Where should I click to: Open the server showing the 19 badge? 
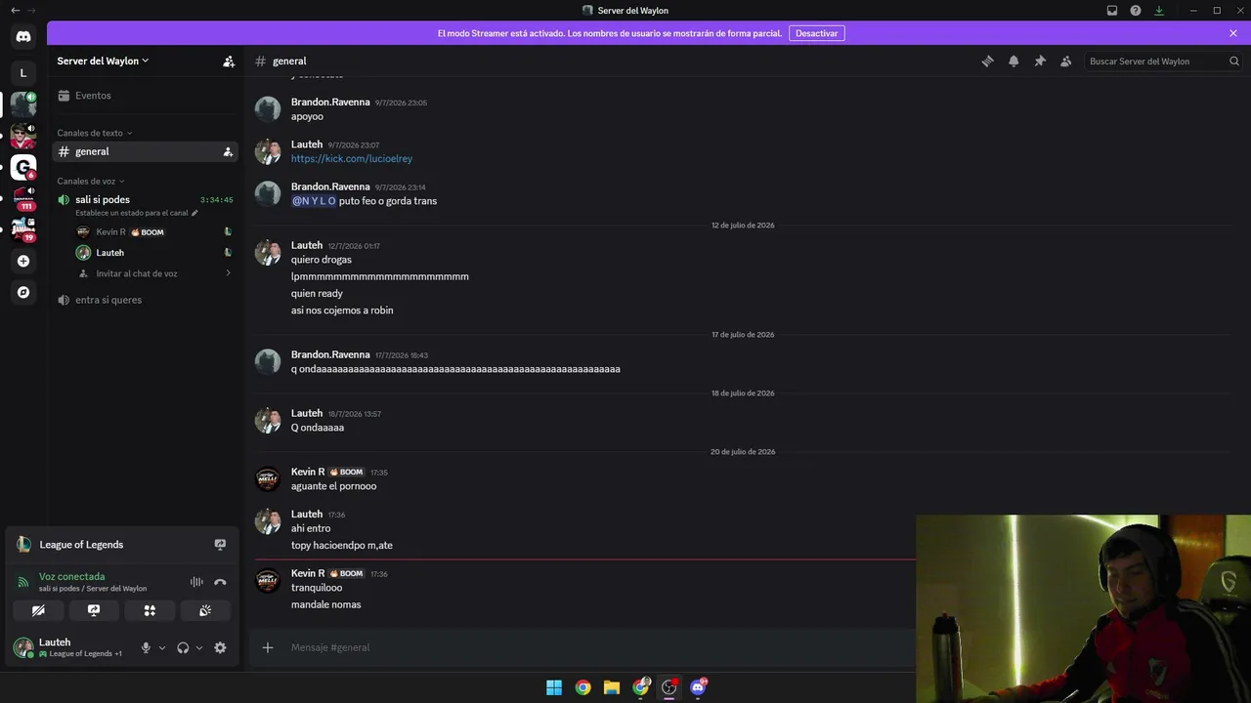[23, 230]
